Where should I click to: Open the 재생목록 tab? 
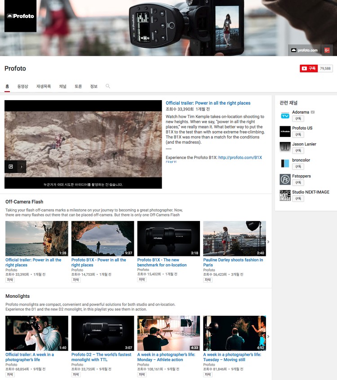coord(44,86)
